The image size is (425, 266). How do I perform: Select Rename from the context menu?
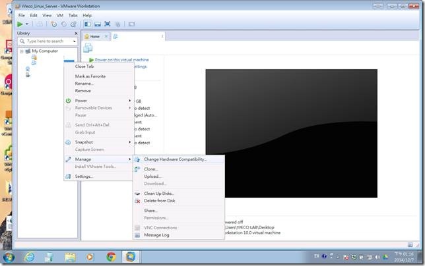pos(84,84)
